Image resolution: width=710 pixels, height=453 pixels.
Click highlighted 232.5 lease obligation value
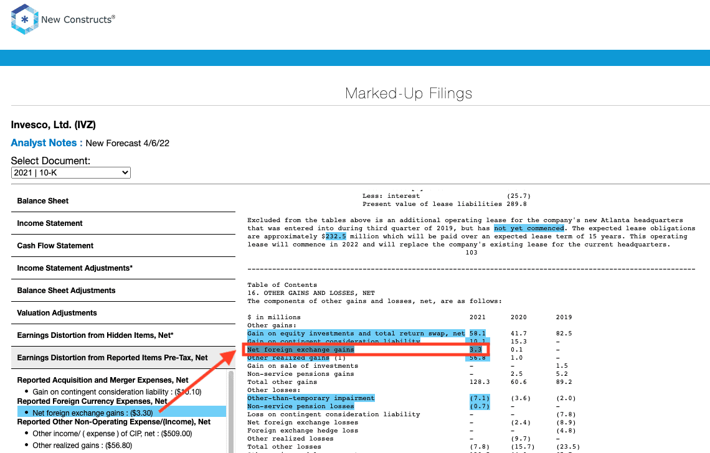(336, 236)
